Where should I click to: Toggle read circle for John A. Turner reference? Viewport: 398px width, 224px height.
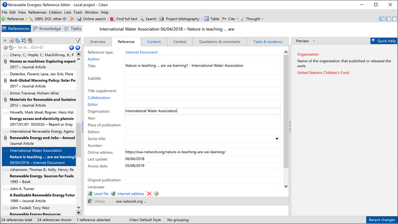click(x=7, y=189)
